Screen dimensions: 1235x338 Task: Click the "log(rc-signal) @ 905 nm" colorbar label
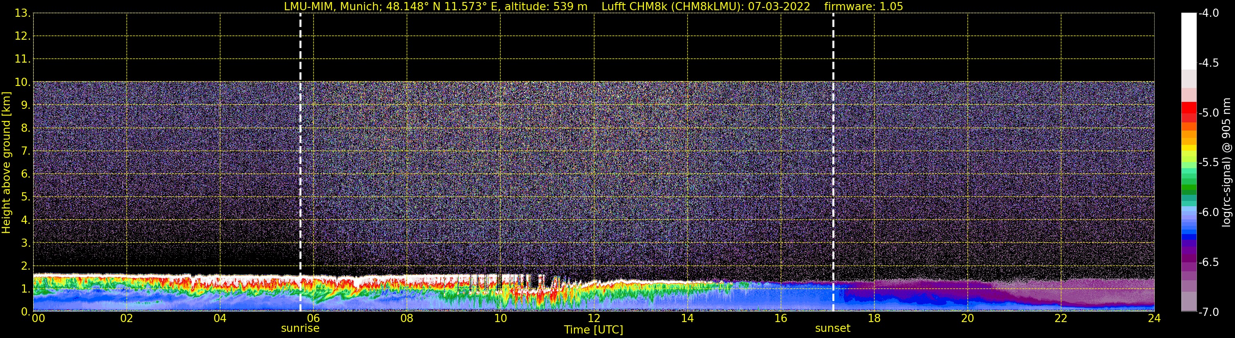click(1226, 163)
